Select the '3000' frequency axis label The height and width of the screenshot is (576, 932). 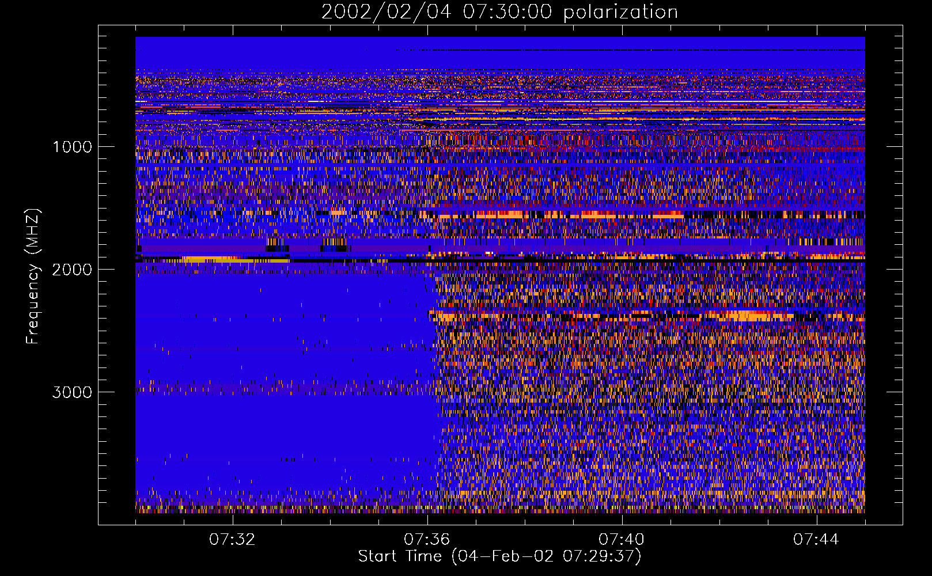(72, 392)
